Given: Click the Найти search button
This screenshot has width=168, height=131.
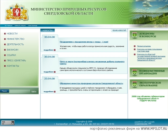Looking at the screenshot, I should tap(34, 91).
